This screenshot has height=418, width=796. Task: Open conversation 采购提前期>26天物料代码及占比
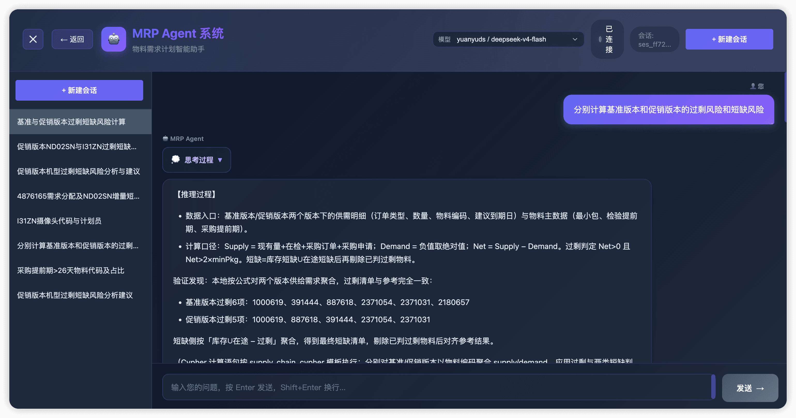80,271
